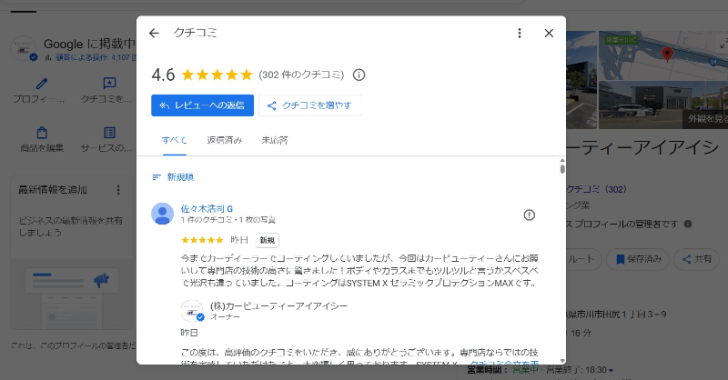Click the reviewer avatar of 佐々木浩司 G
Image resolution: width=728 pixels, height=380 pixels.
click(163, 214)
